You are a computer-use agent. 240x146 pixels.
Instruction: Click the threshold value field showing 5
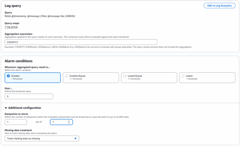click(x=29, y=96)
